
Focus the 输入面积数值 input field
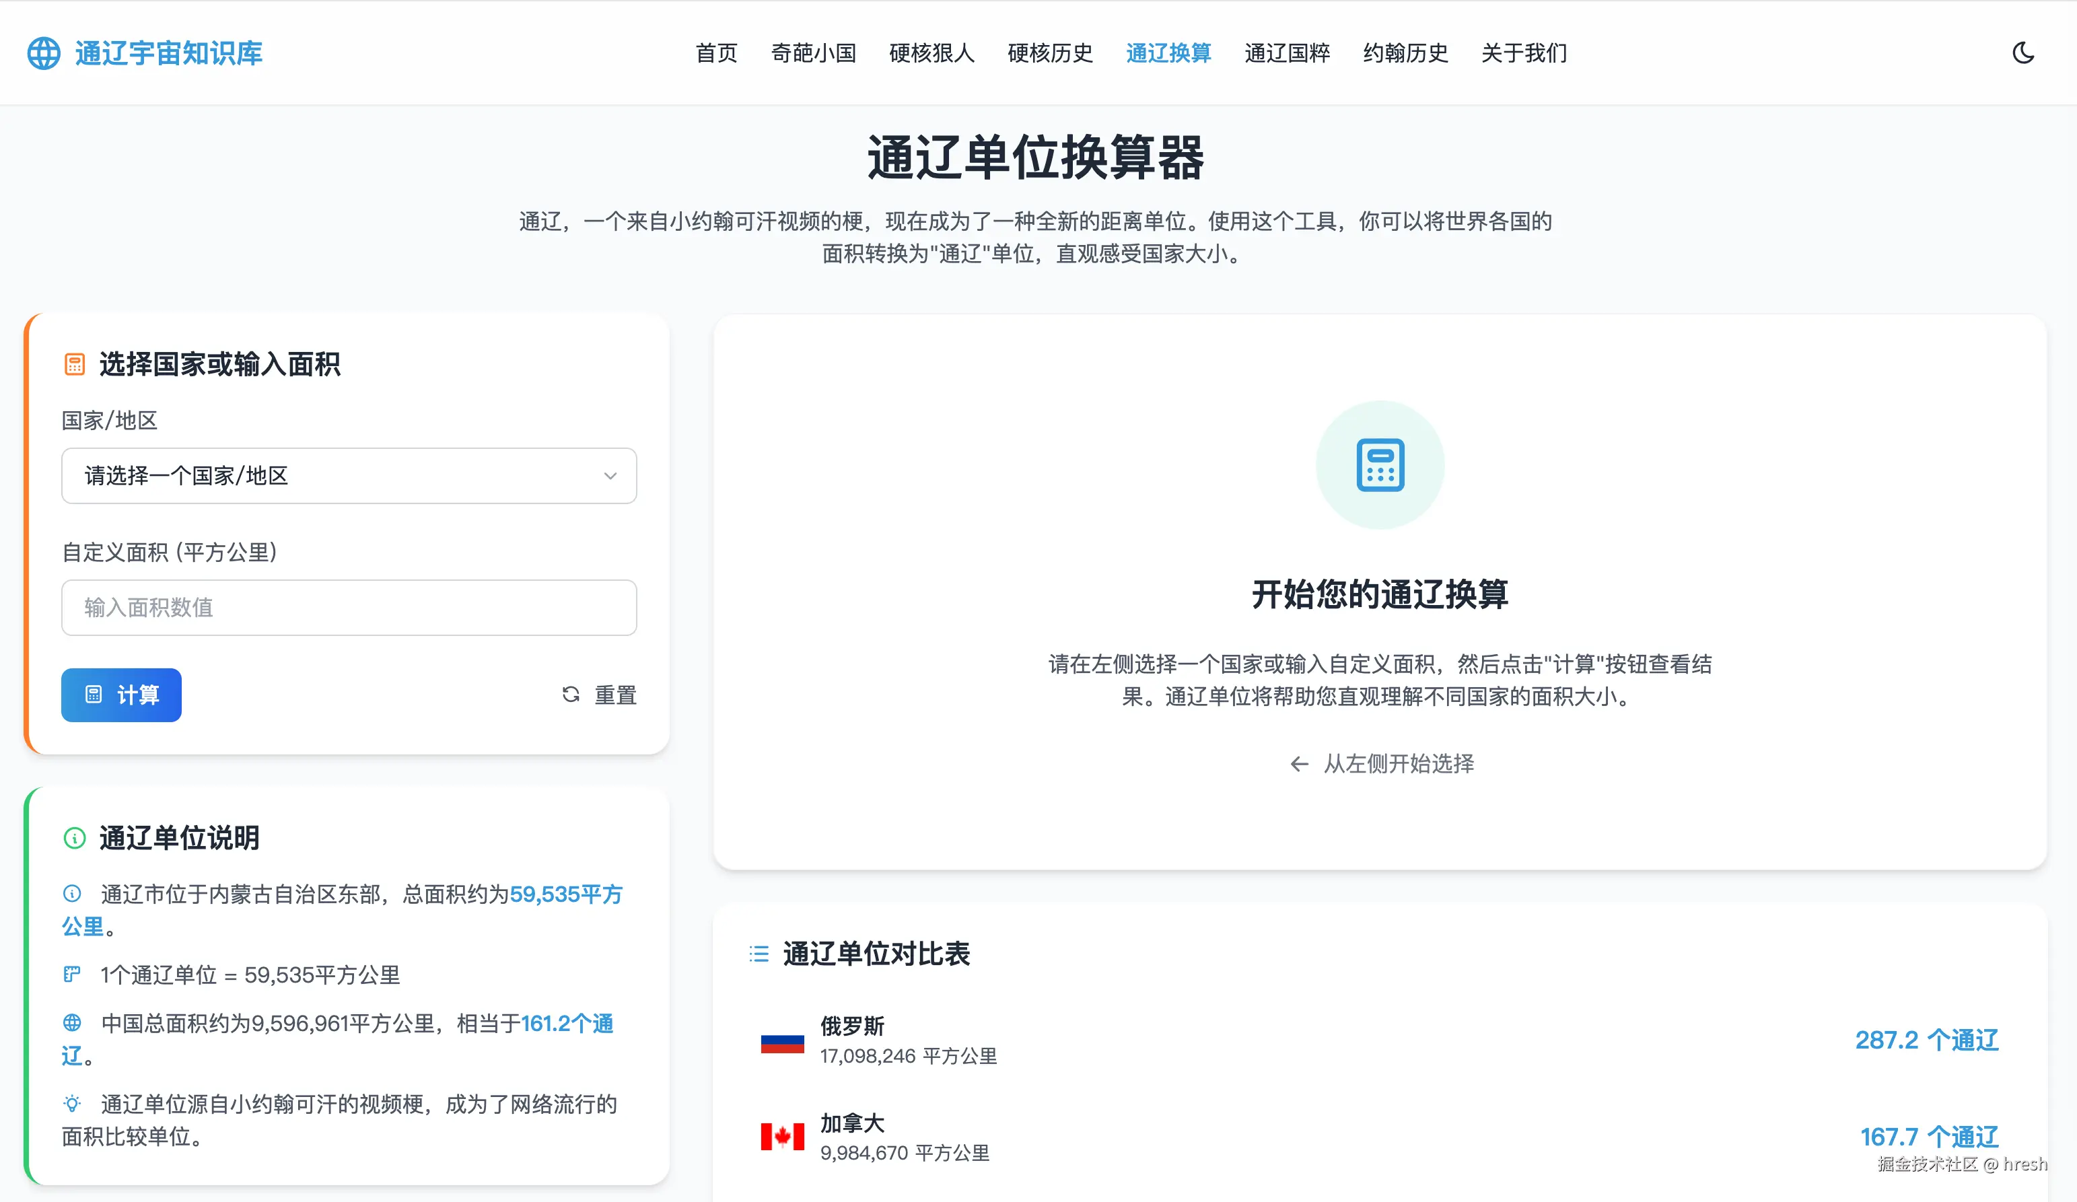[x=349, y=608]
